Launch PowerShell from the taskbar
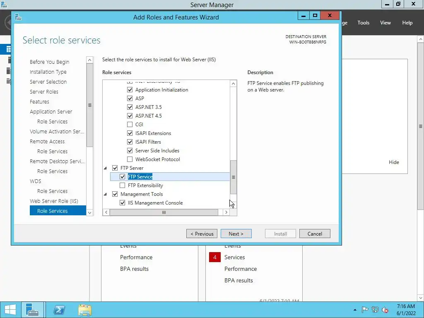The width and height of the screenshot is (424, 318). tap(59, 310)
